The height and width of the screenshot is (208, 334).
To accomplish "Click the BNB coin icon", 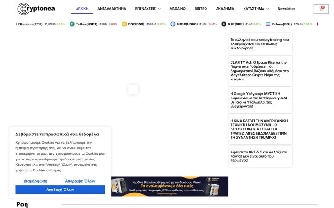I will (124, 24).
